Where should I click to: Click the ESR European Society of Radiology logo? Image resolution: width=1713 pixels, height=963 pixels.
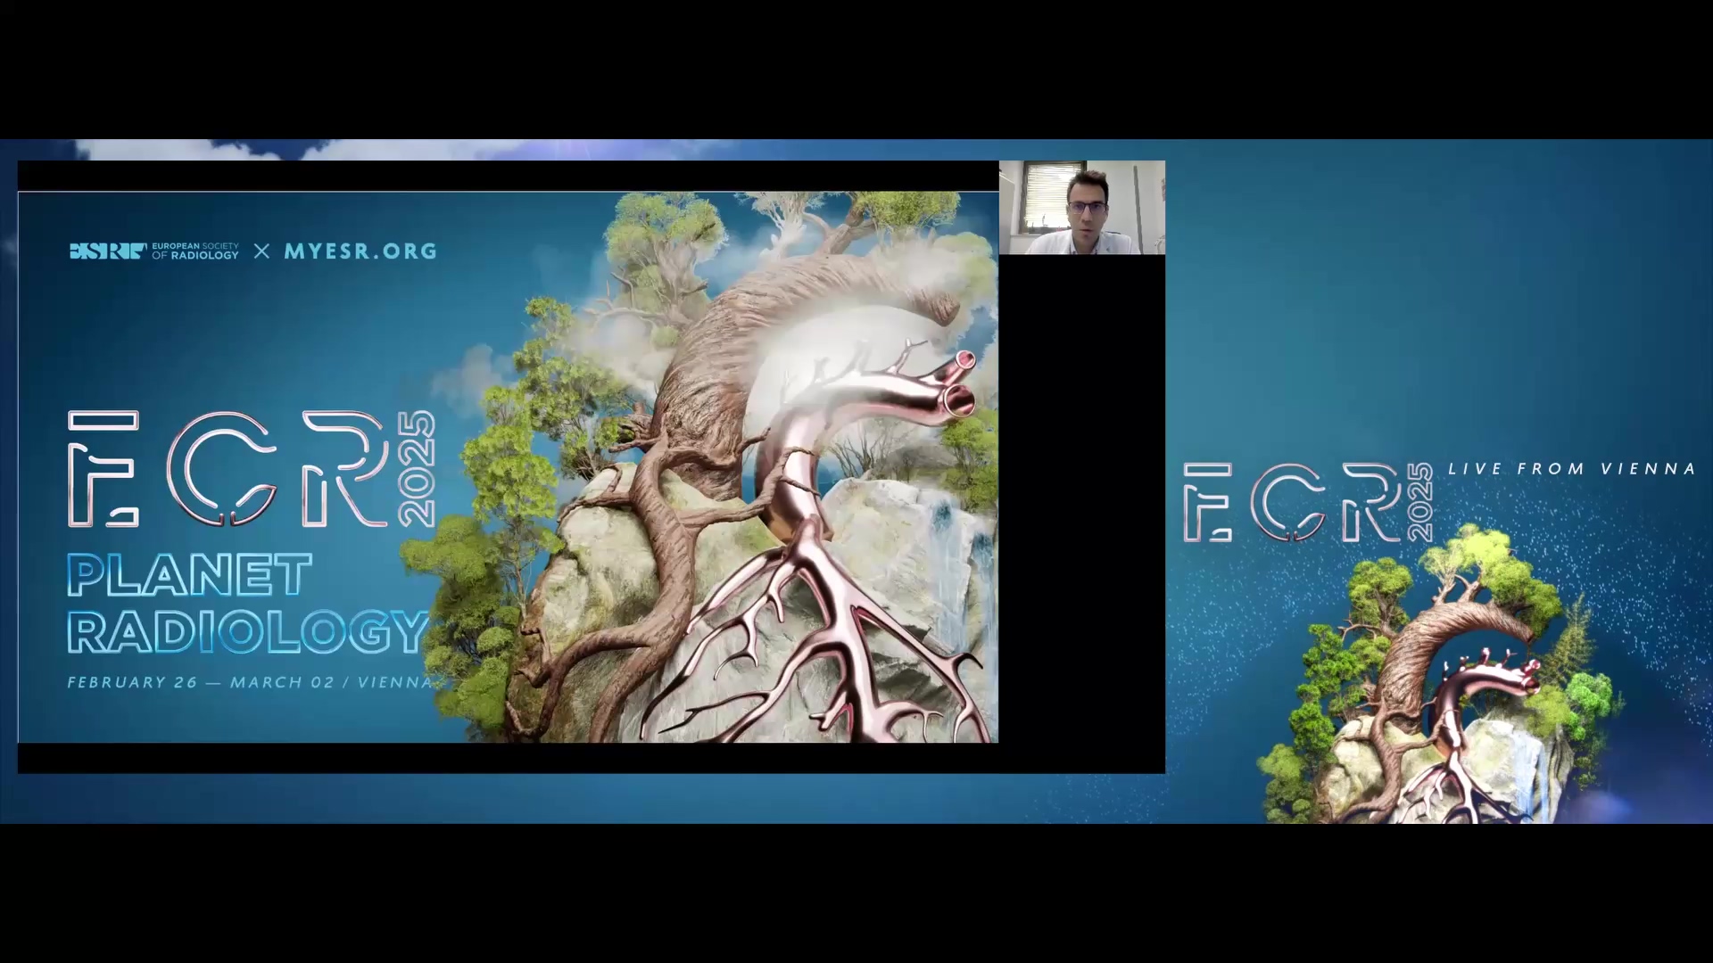(x=154, y=251)
